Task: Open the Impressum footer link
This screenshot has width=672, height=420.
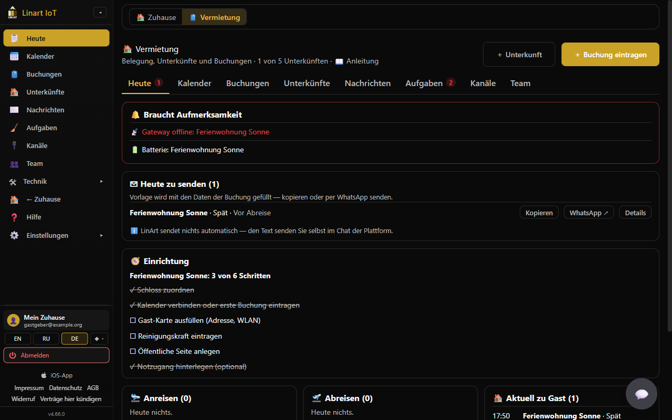Action: (29, 388)
